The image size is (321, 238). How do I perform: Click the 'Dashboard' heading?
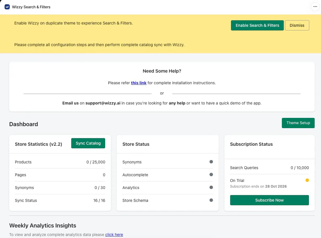coord(23,124)
